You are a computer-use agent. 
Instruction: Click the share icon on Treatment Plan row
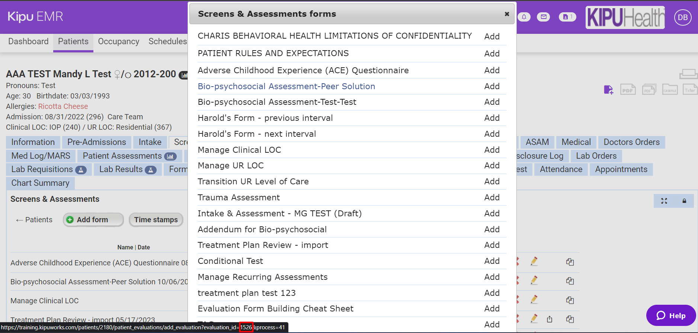pyautogui.click(x=550, y=319)
